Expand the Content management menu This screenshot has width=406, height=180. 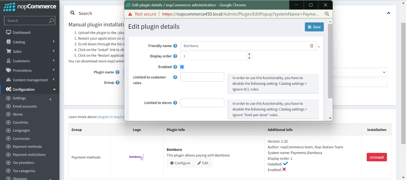click(54, 80)
